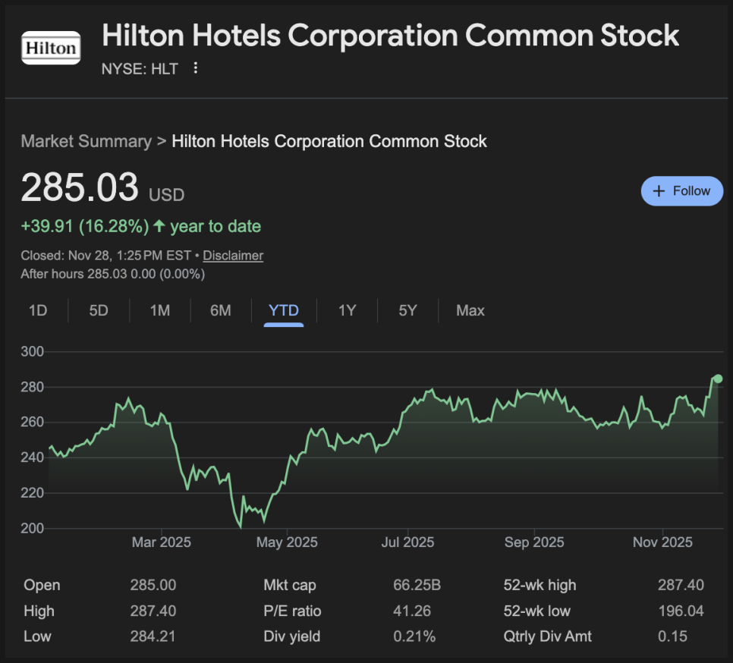The height and width of the screenshot is (663, 733).
Task: Switch chart to 6M range
Action: 221,310
